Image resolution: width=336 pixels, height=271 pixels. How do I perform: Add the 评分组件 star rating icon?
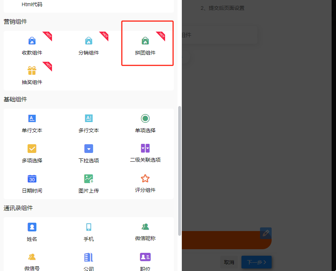(145, 178)
